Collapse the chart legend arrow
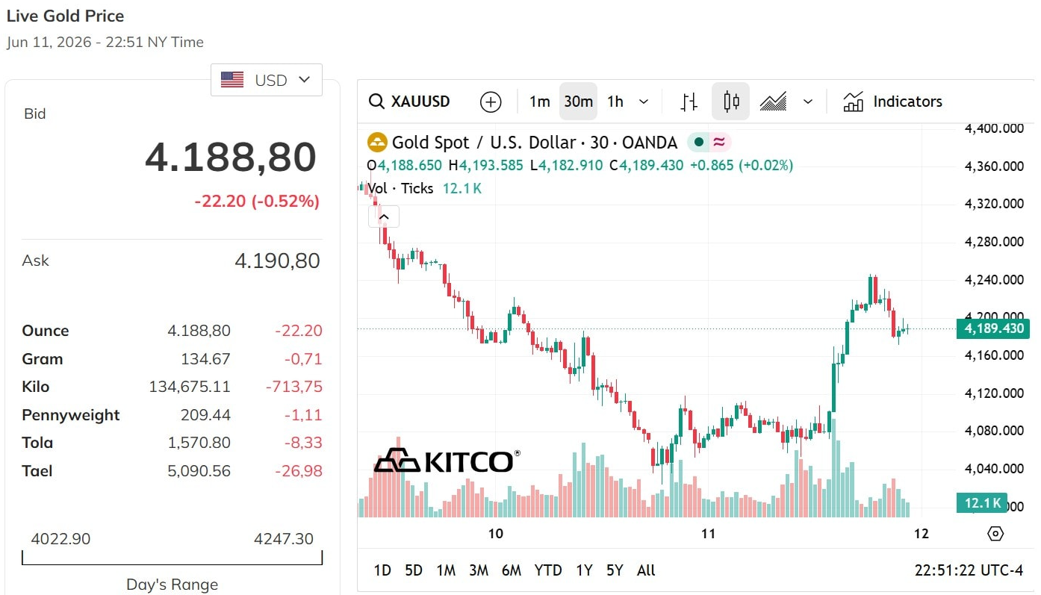The width and height of the screenshot is (1041, 595). coord(384,217)
